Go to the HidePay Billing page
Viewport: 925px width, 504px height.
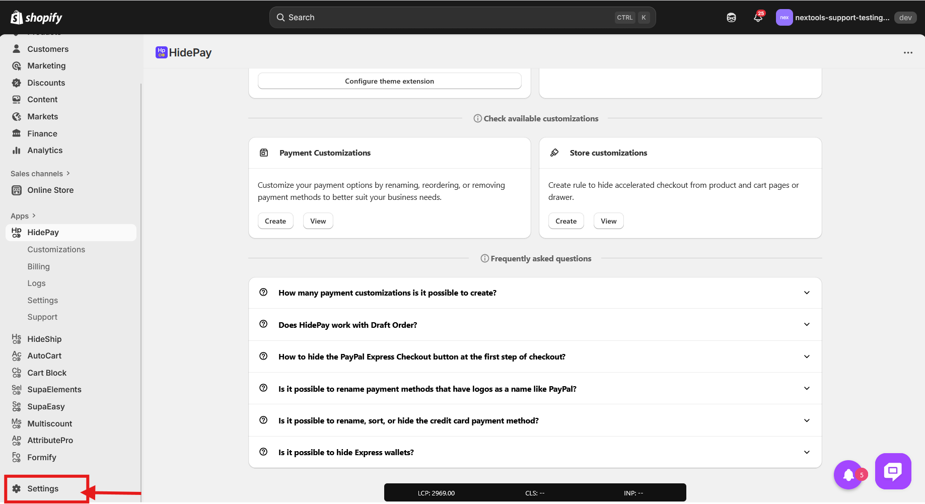tap(39, 267)
